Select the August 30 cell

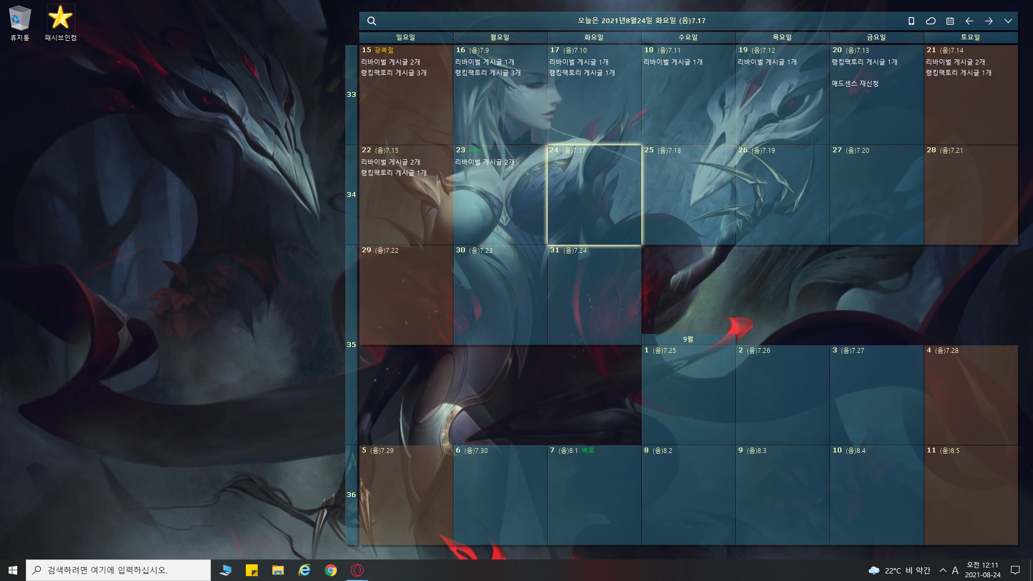point(500,295)
